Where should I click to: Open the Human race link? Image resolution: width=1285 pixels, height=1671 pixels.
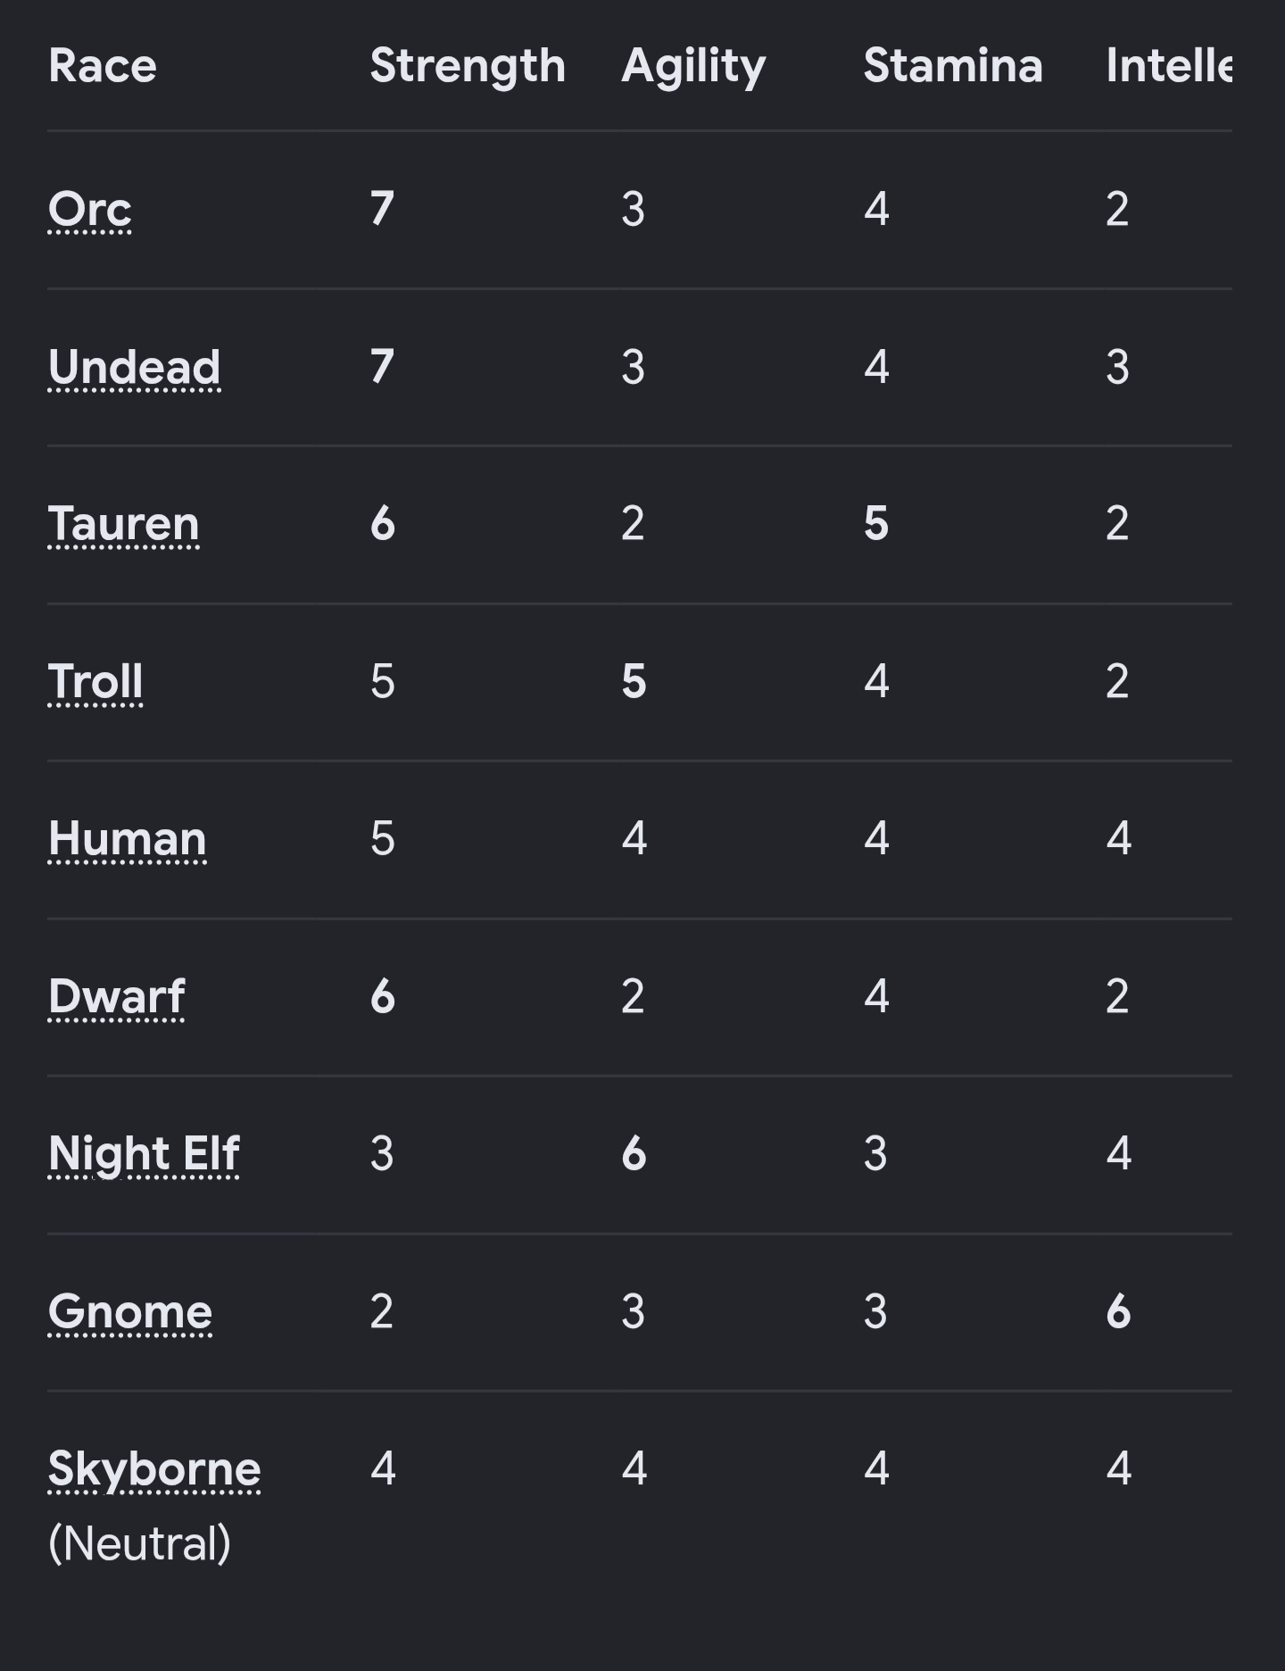click(128, 839)
